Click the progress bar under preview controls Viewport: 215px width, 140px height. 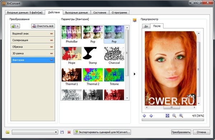173,120
